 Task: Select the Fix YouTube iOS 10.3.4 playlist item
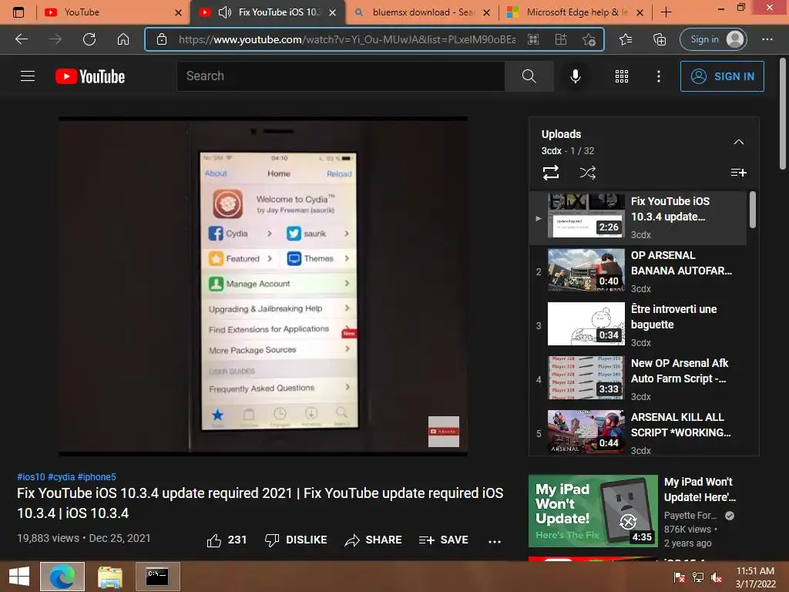637,217
